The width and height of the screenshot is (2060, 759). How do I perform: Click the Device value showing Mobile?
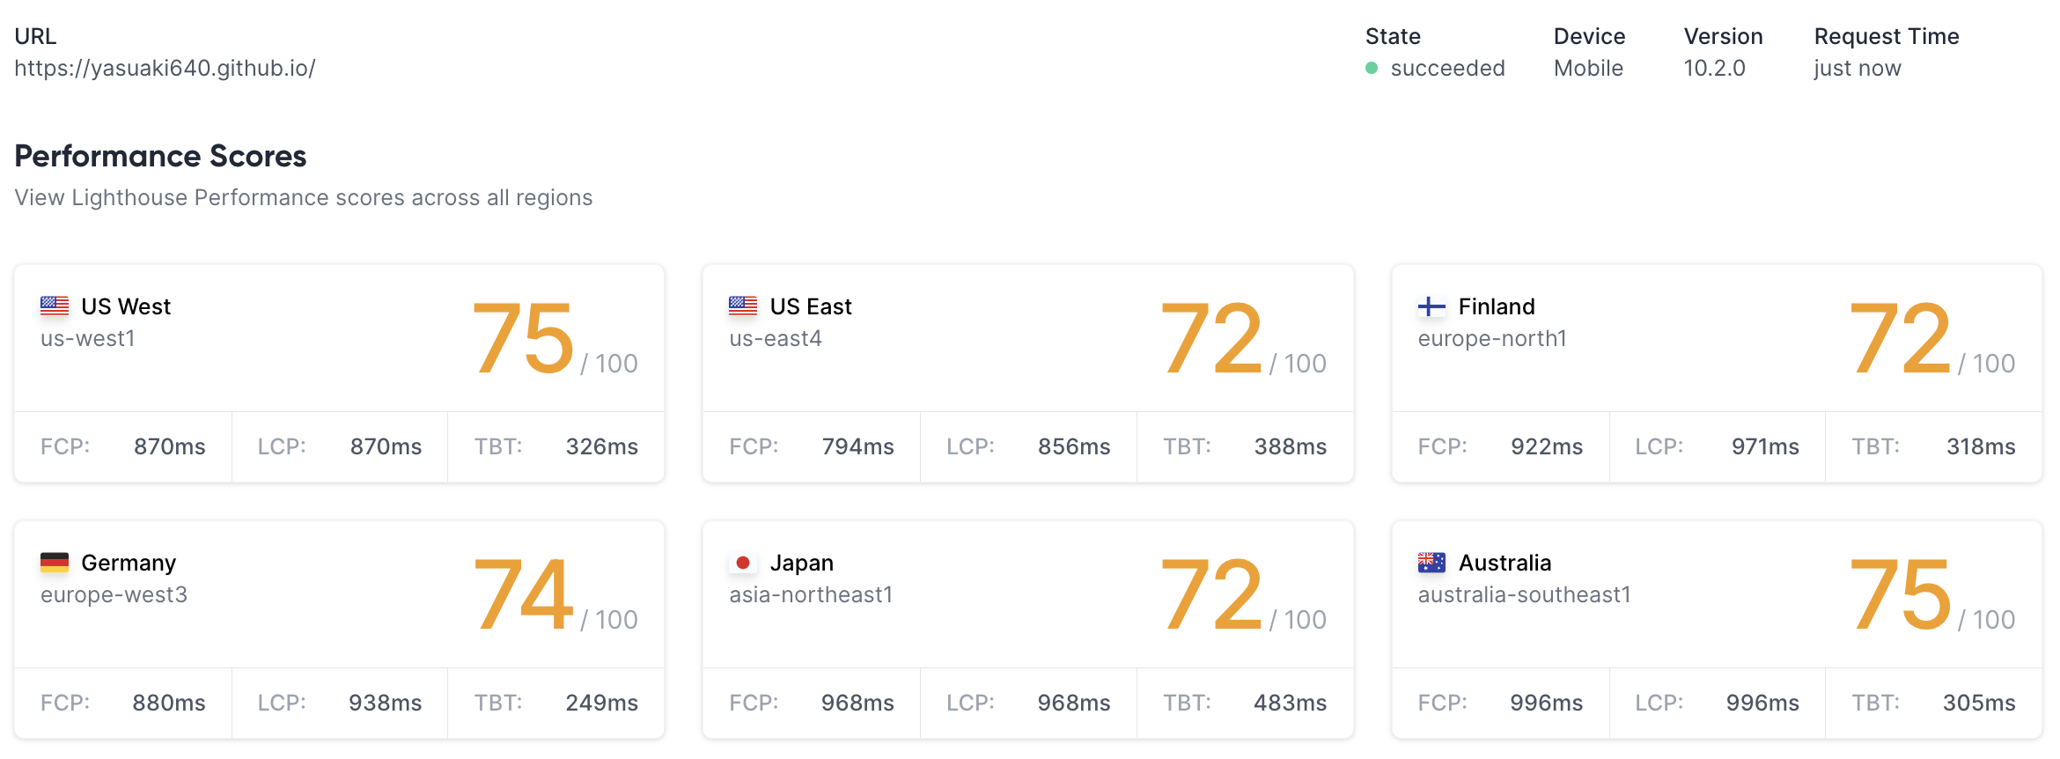pos(1588,68)
